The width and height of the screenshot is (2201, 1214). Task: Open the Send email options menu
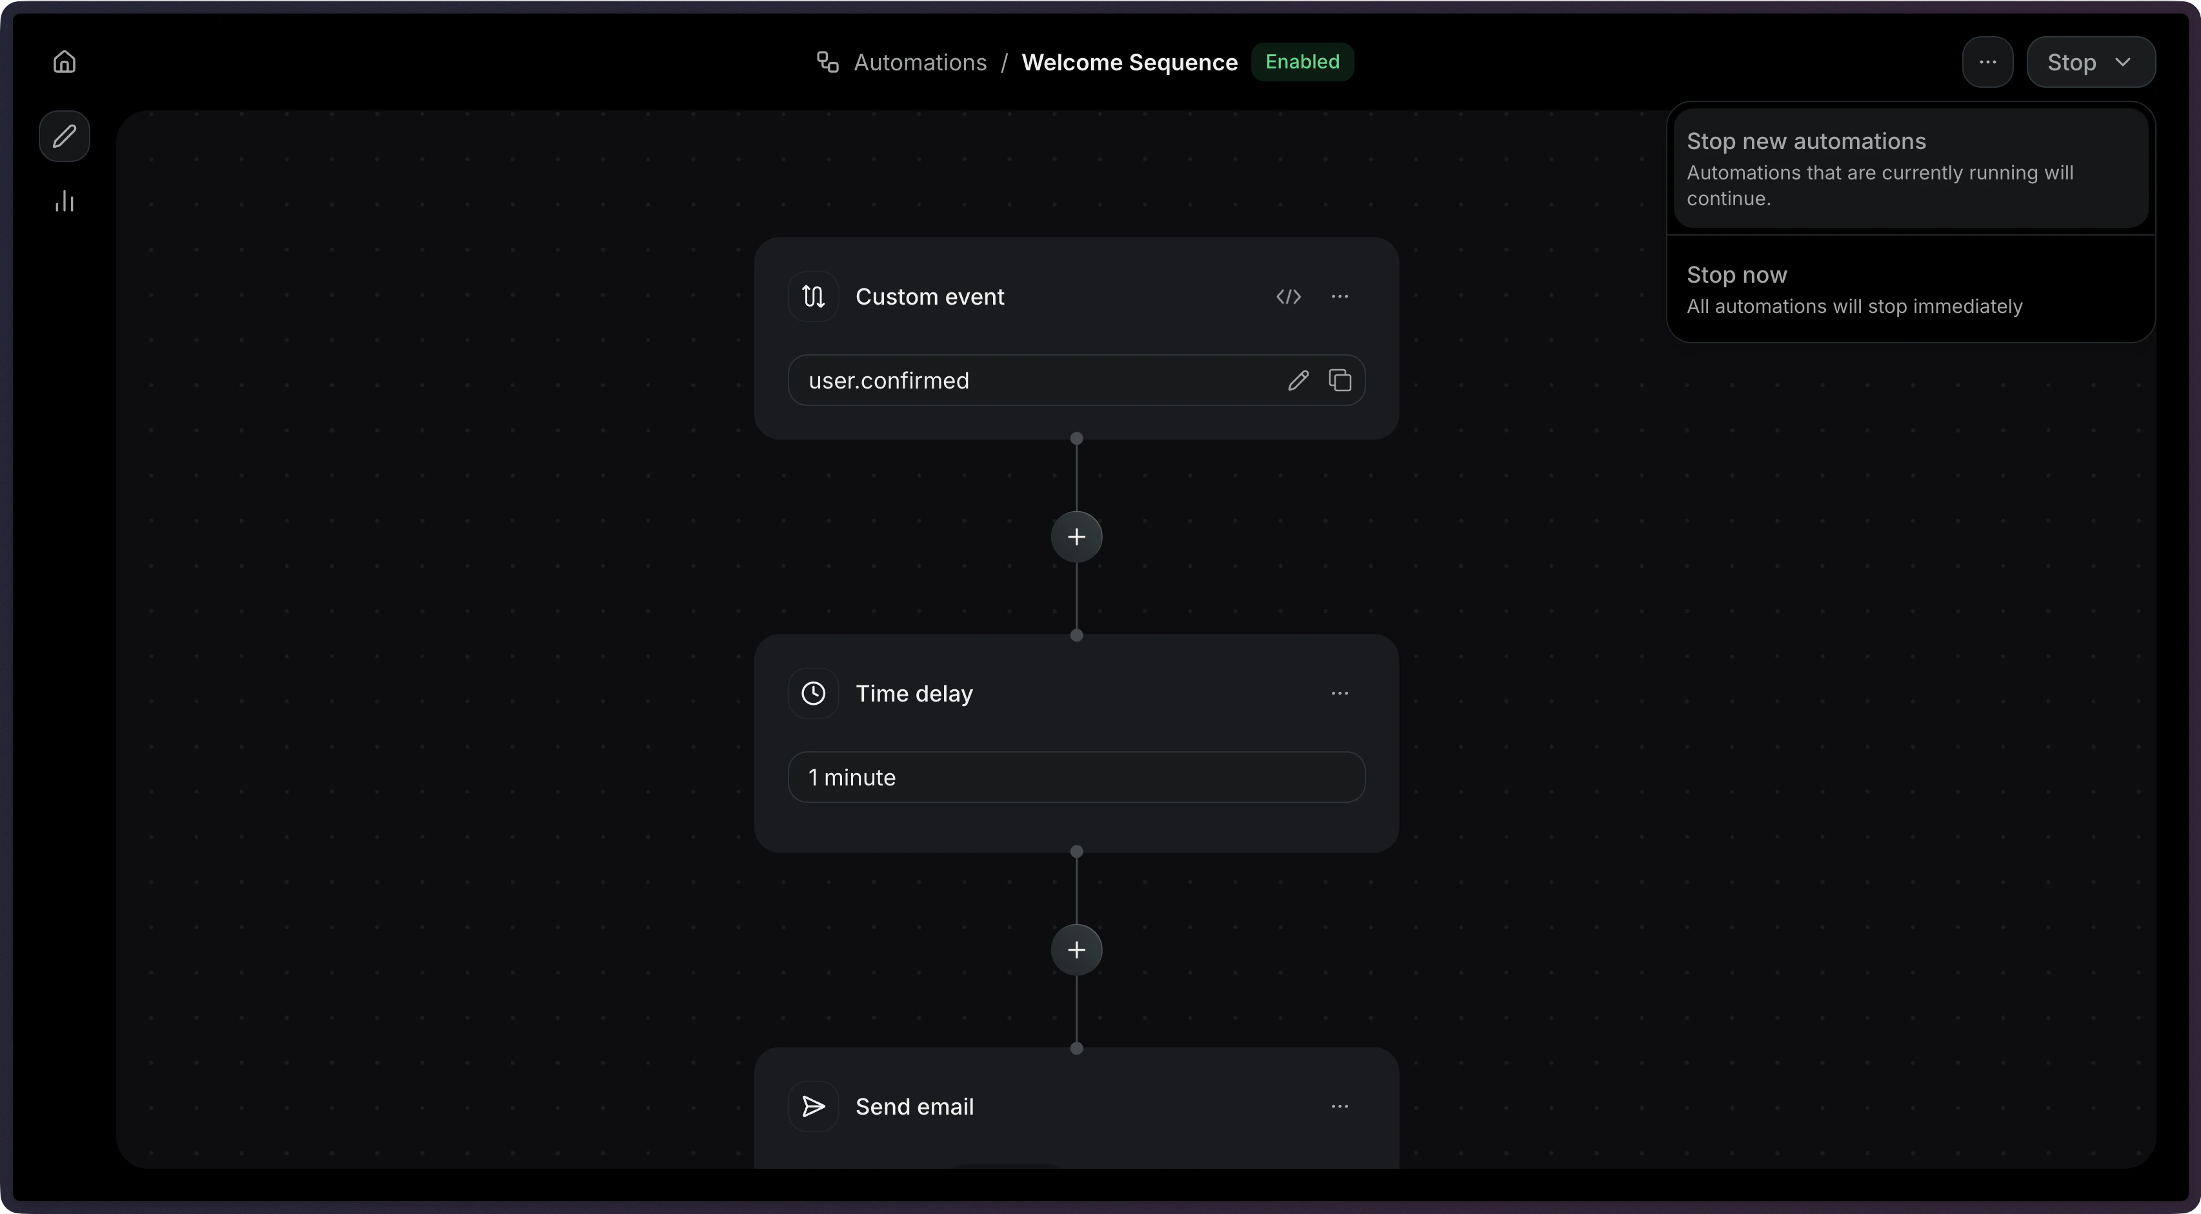[x=1340, y=1106]
